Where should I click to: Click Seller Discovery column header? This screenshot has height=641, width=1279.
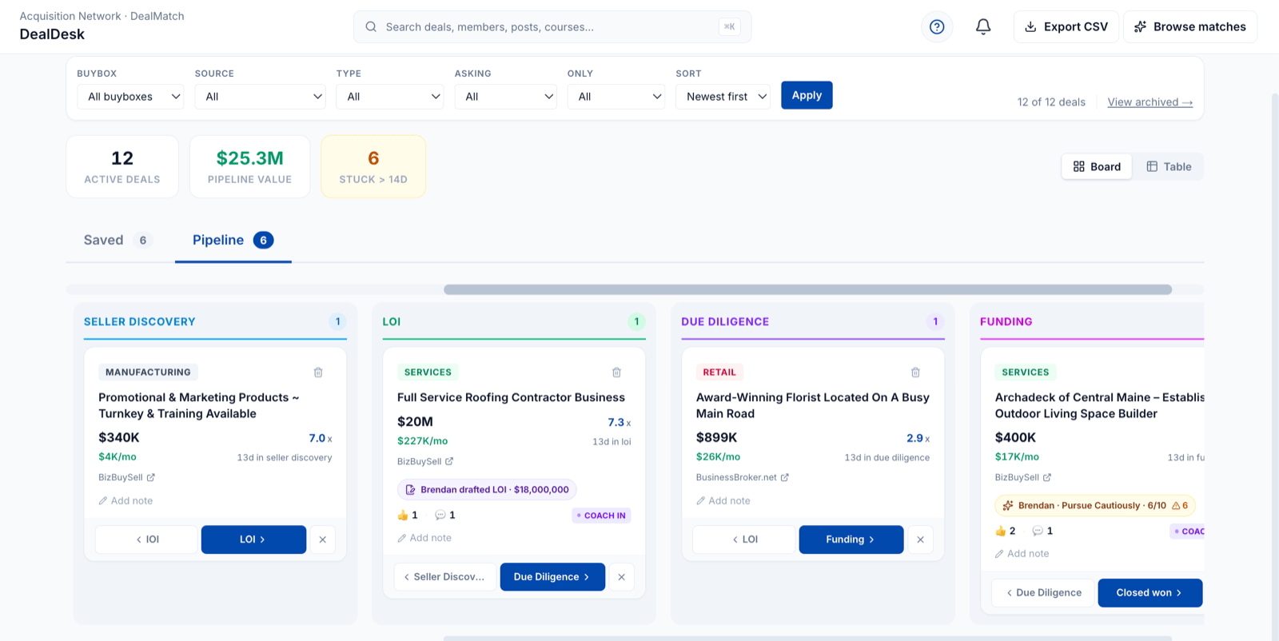[x=140, y=321]
